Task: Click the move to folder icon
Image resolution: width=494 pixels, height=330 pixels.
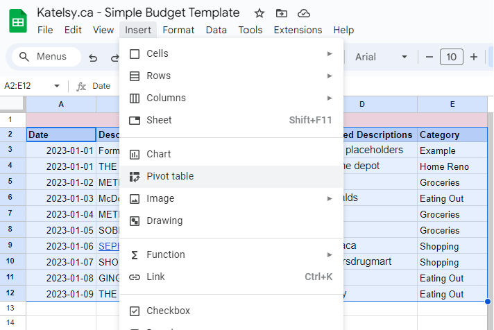Action: pos(281,13)
